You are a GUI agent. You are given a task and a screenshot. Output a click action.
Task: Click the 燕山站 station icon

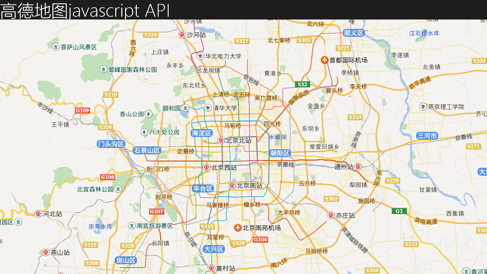46,252
